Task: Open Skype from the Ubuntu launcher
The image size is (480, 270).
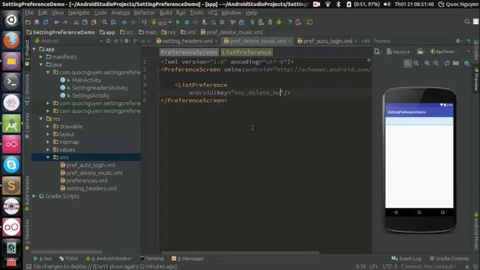Action: pyautogui.click(x=11, y=165)
